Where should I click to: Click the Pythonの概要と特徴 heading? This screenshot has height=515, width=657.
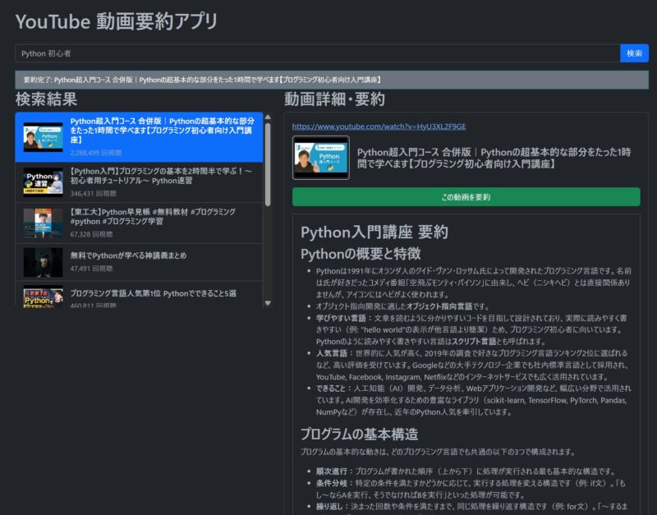(361, 254)
